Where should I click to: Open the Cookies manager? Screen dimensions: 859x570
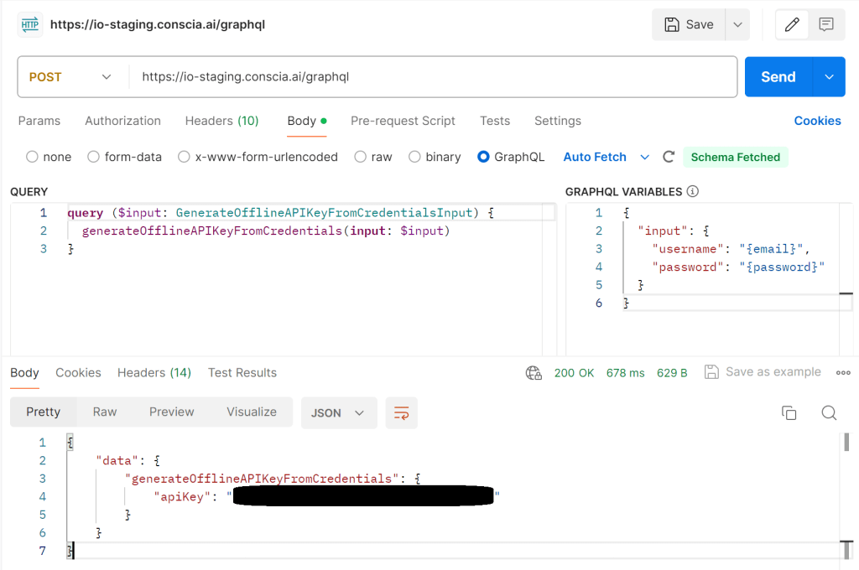(x=817, y=121)
